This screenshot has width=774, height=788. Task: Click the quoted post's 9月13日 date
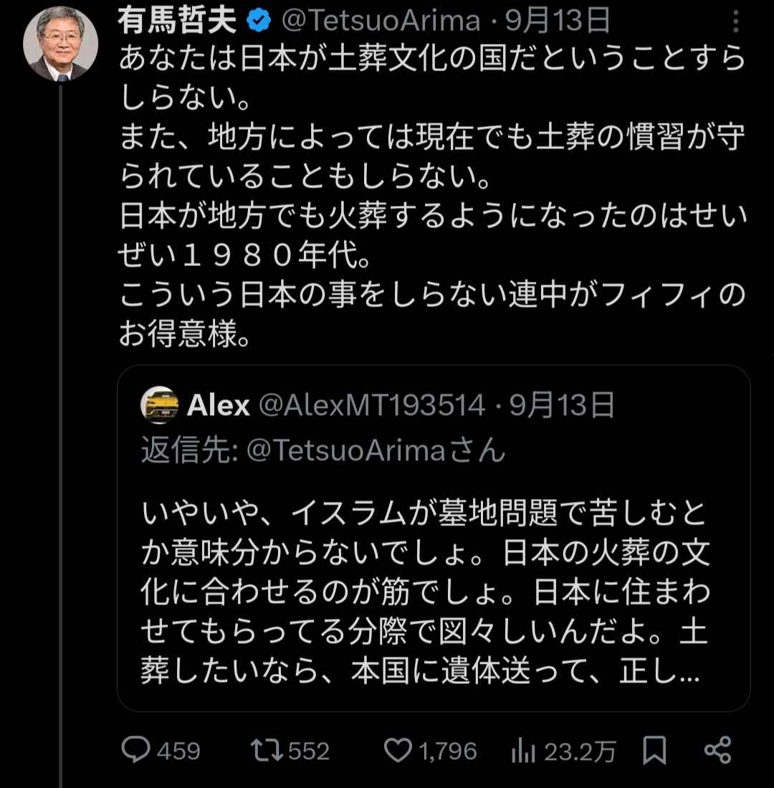[x=563, y=406]
